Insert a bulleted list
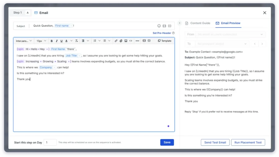 [104, 41]
